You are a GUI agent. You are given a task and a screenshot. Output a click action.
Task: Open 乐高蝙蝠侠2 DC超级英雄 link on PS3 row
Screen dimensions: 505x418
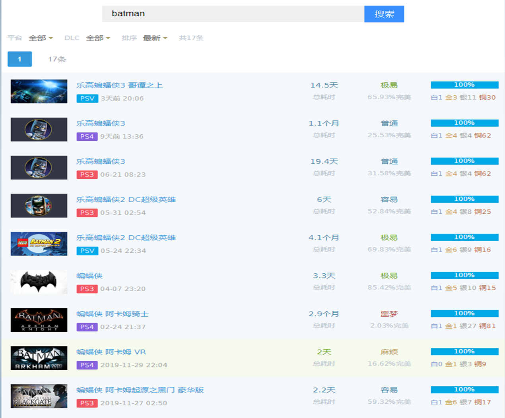(x=126, y=200)
